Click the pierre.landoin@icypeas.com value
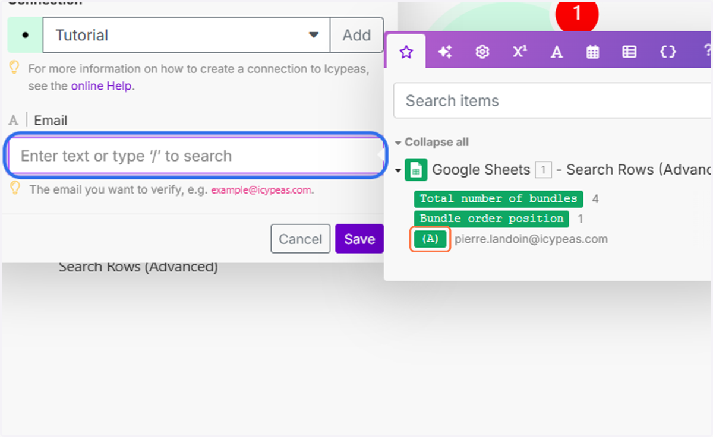The height and width of the screenshot is (437, 713). pos(531,239)
